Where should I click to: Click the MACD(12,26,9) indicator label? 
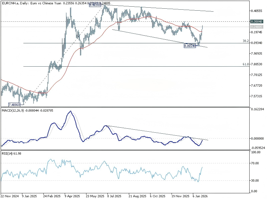click(x=14, y=110)
